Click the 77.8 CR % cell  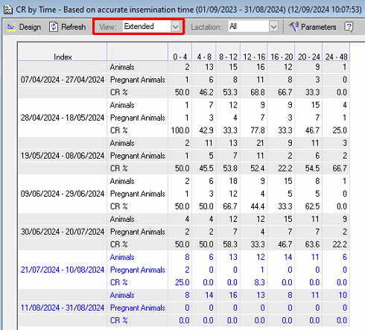click(254, 130)
